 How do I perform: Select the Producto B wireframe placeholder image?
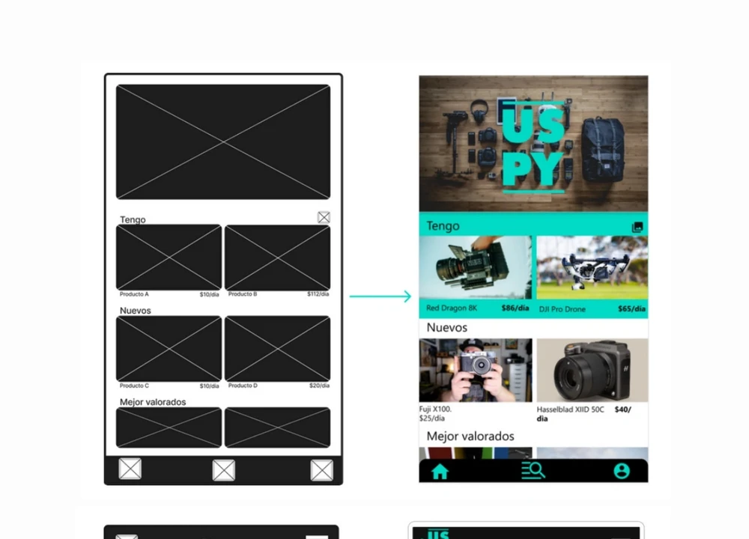coord(278,257)
